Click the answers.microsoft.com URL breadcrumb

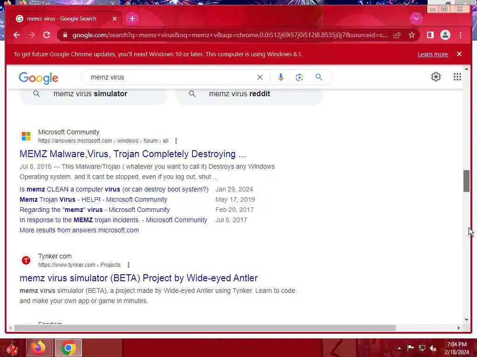tap(103, 141)
